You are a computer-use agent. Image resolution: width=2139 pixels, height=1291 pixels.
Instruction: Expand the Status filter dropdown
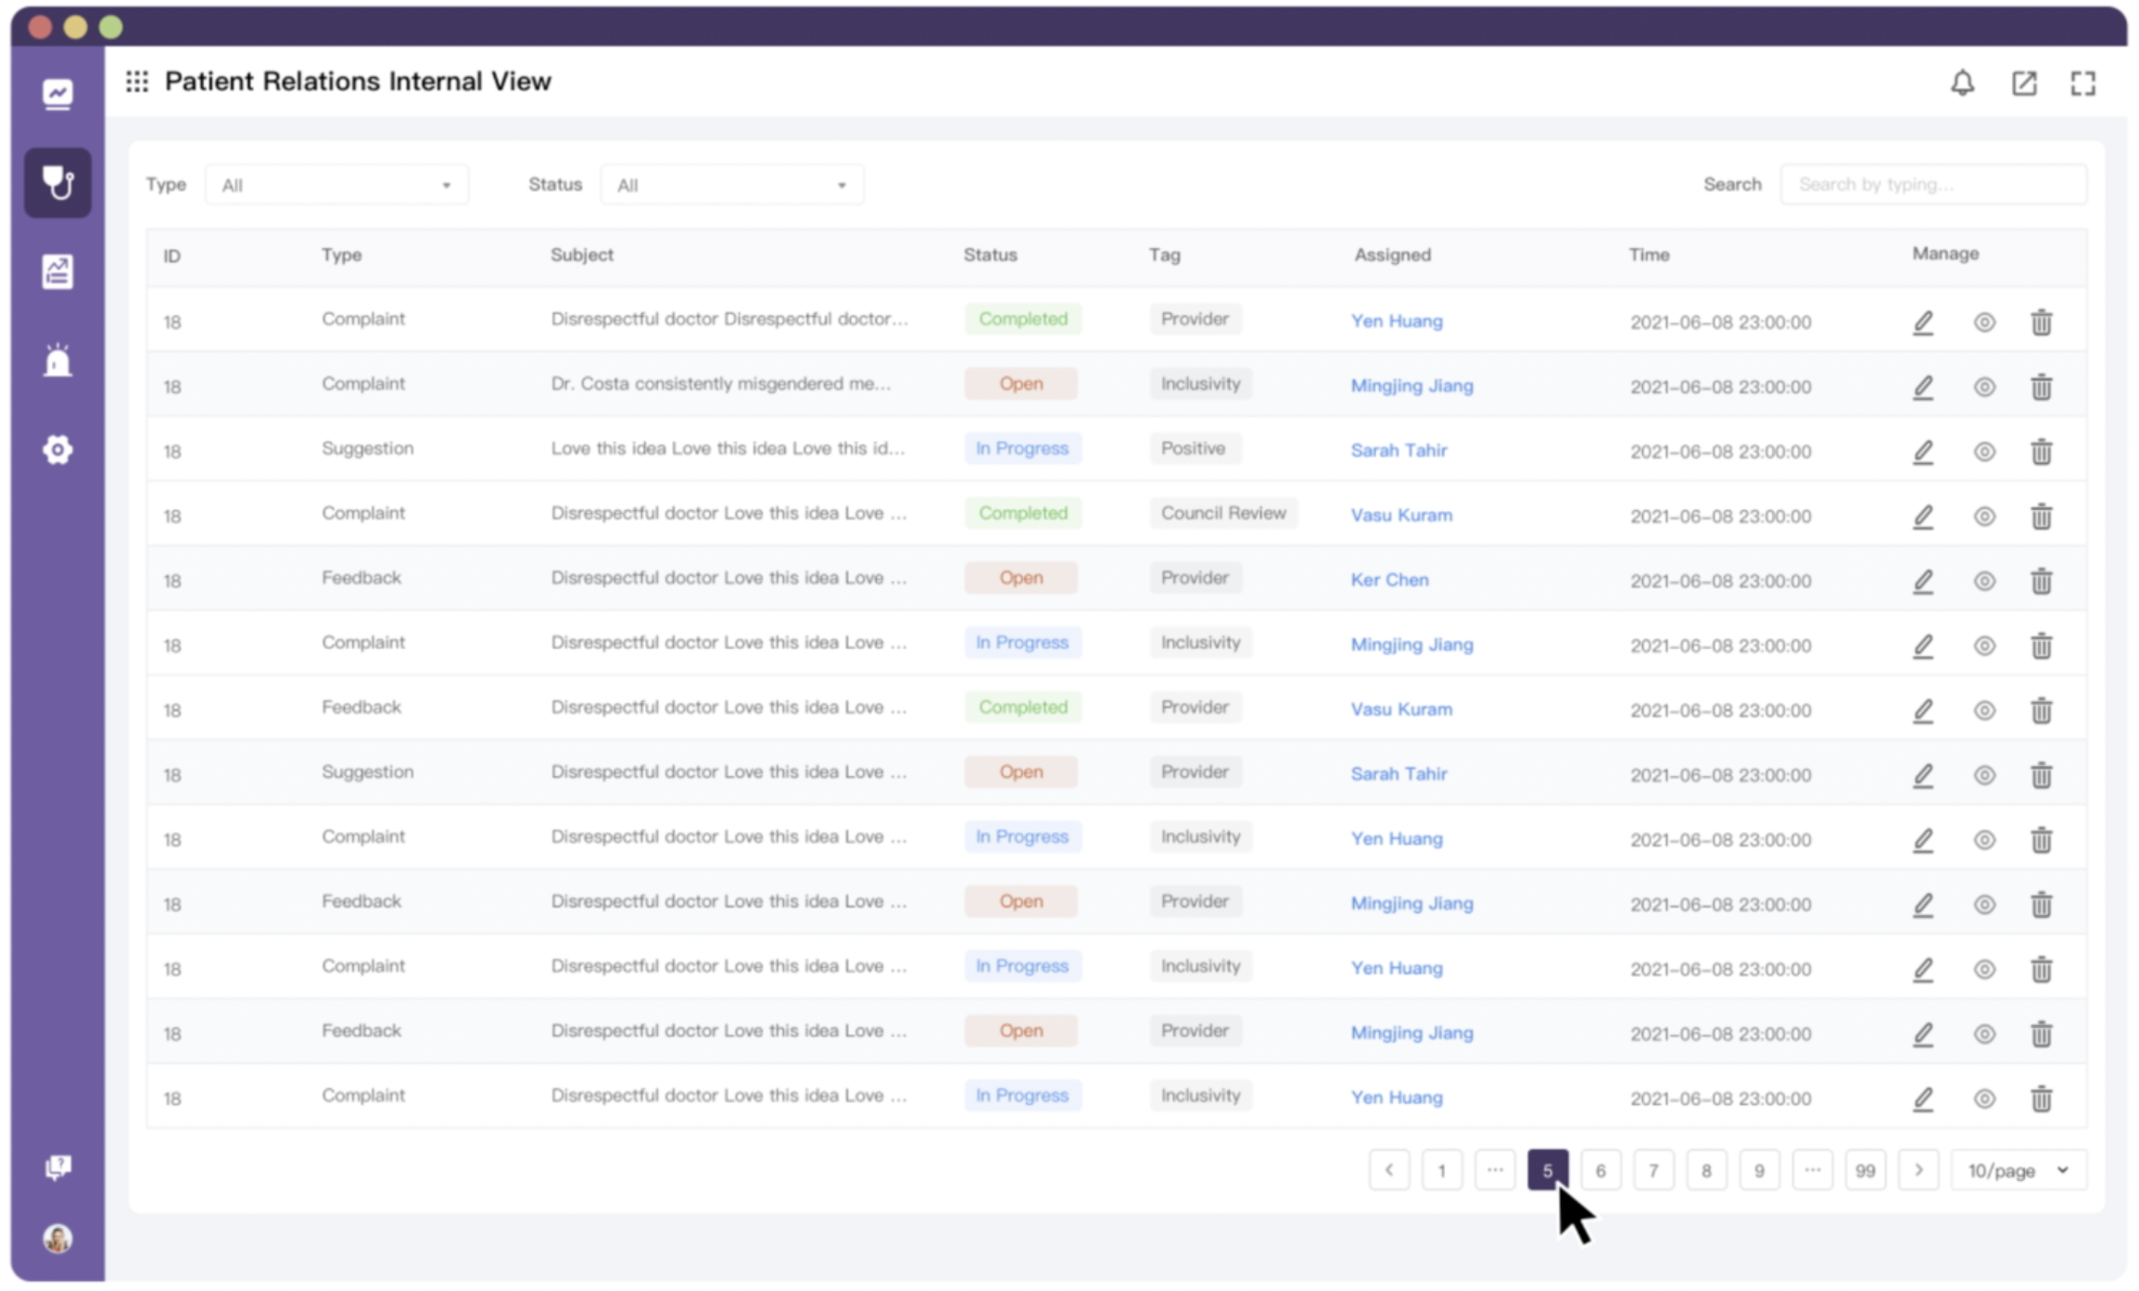(x=732, y=185)
